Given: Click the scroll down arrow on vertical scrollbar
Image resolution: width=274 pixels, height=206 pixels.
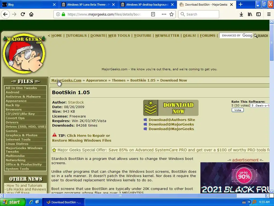Looking at the screenshot, I should pyautogui.click(x=272, y=191).
